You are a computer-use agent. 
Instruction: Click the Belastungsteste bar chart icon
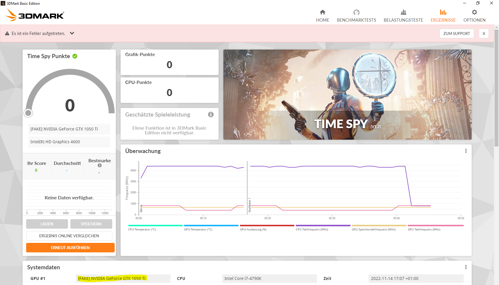point(403,12)
